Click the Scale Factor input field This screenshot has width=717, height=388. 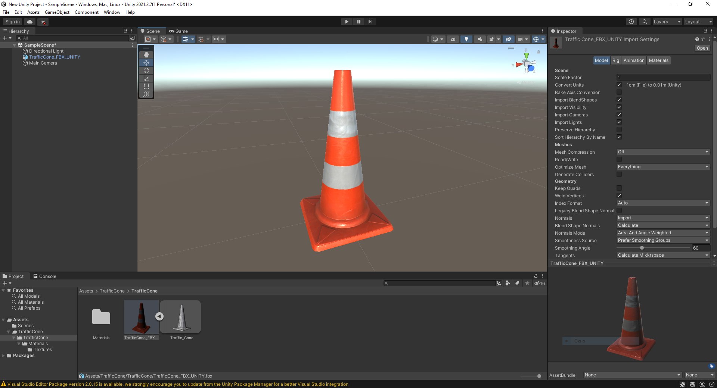(x=663, y=77)
